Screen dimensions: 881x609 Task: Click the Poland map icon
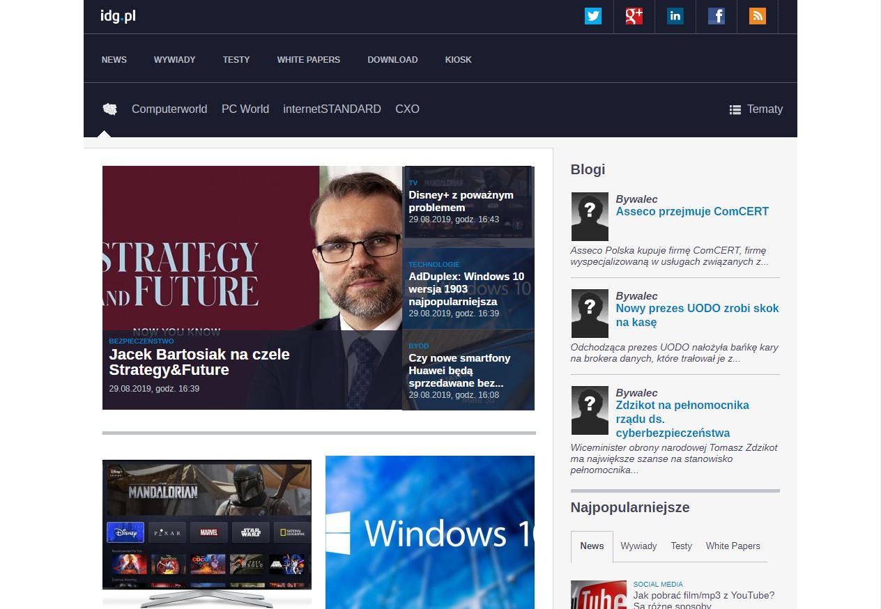tap(109, 109)
